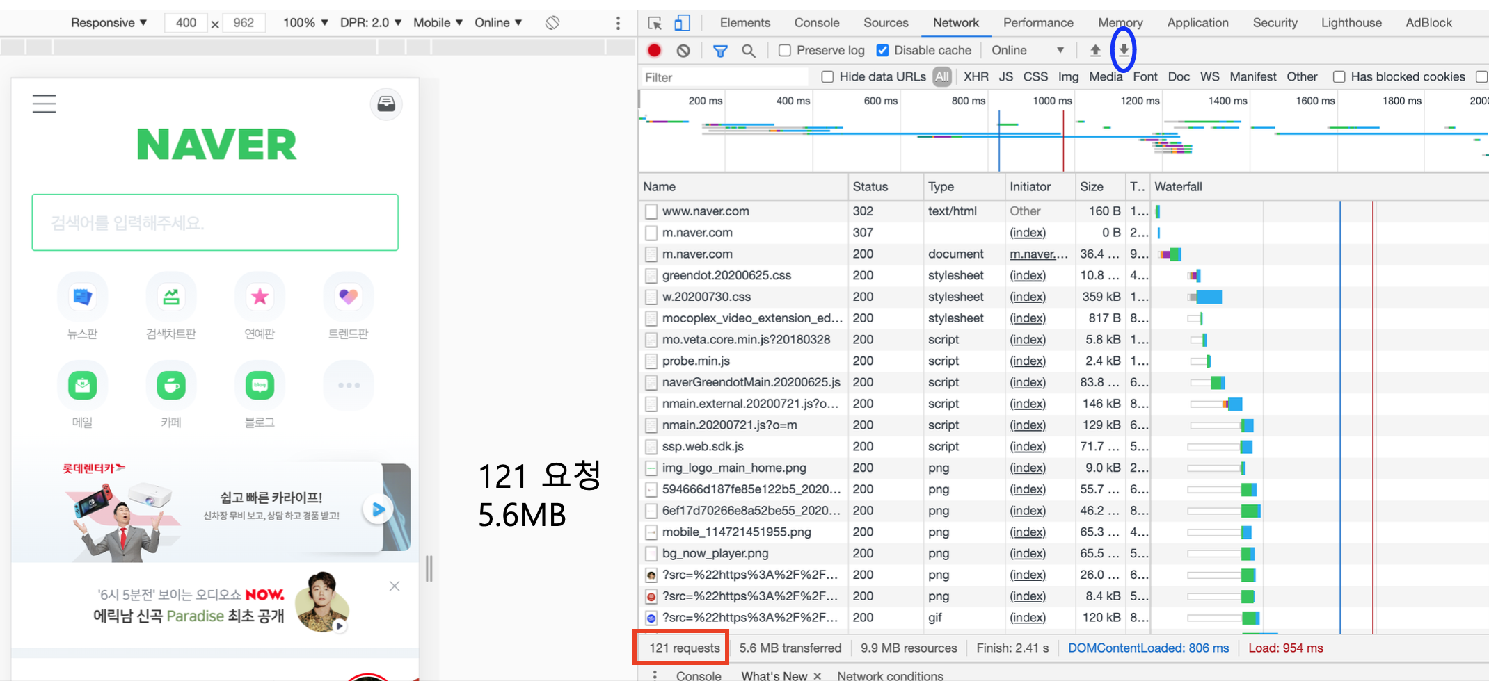Check Has blocked cookies
The image size is (1489, 681).
tap(1339, 76)
